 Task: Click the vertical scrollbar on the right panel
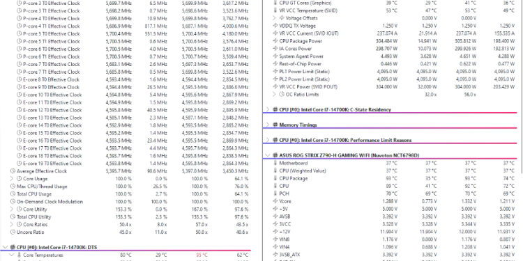pyautogui.click(x=521, y=86)
